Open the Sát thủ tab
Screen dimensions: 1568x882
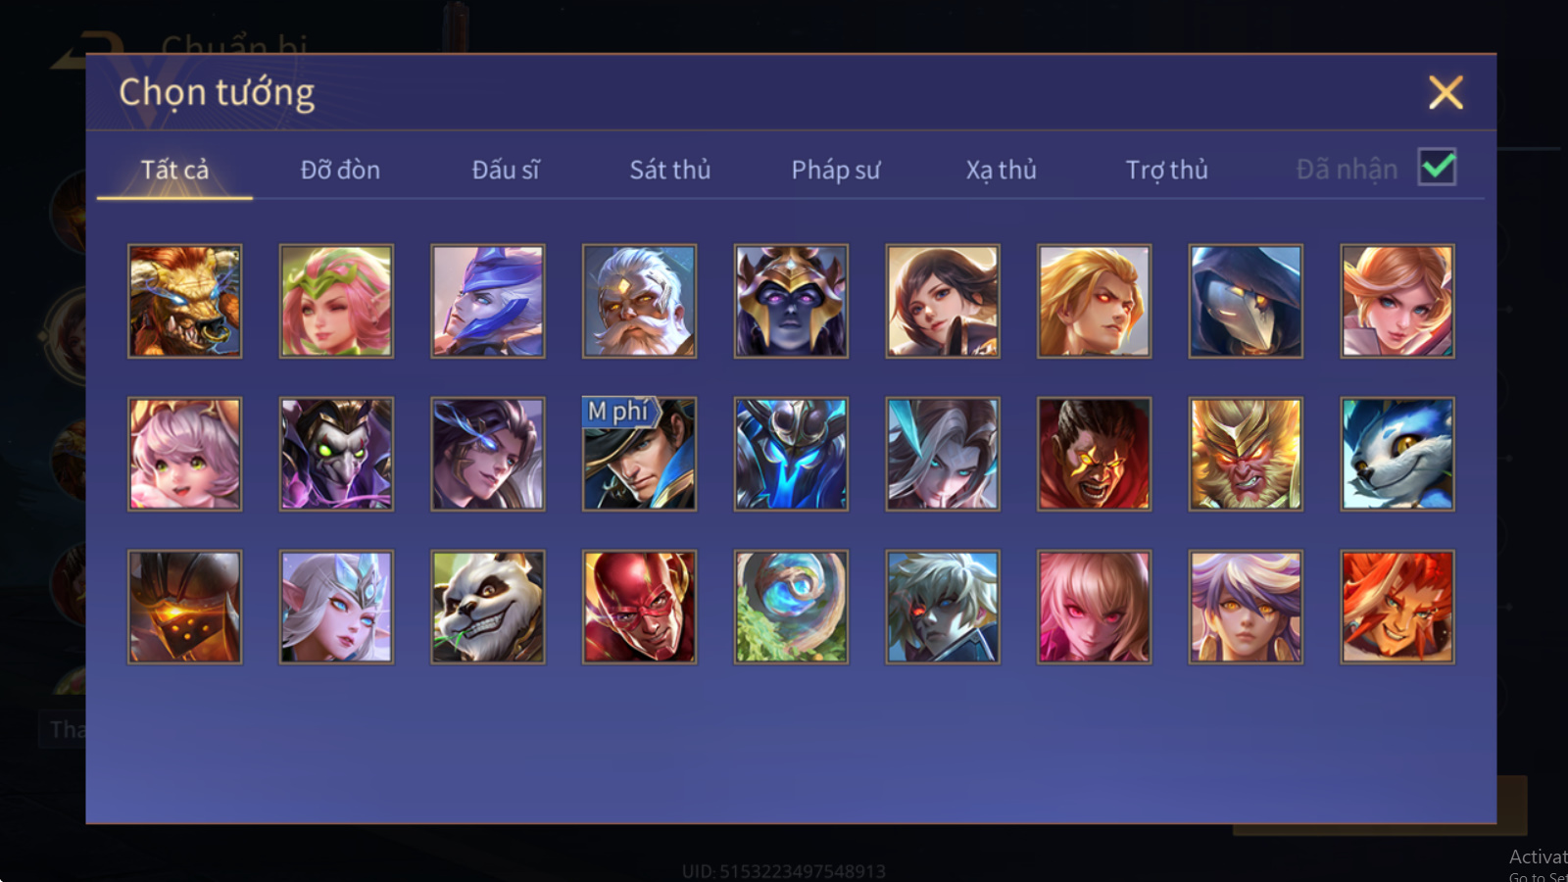pyautogui.click(x=670, y=170)
